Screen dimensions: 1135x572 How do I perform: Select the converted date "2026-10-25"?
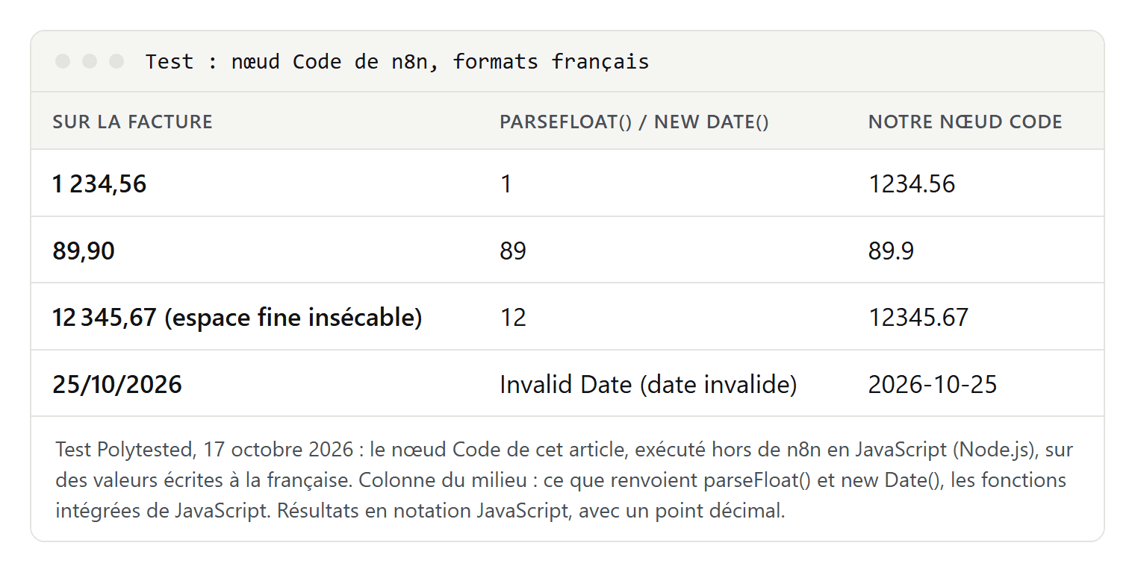[933, 384]
